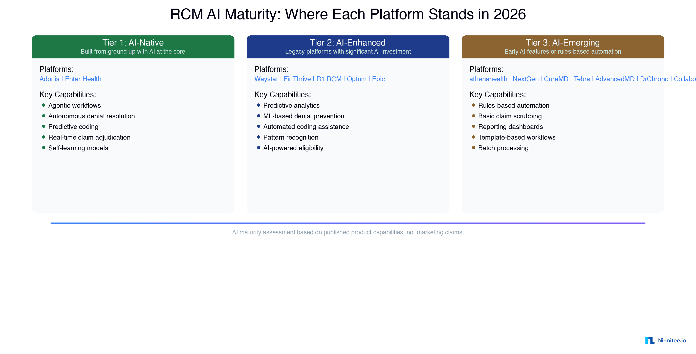Select the R1 RCM link
The width and height of the screenshot is (696, 354).
329,79
